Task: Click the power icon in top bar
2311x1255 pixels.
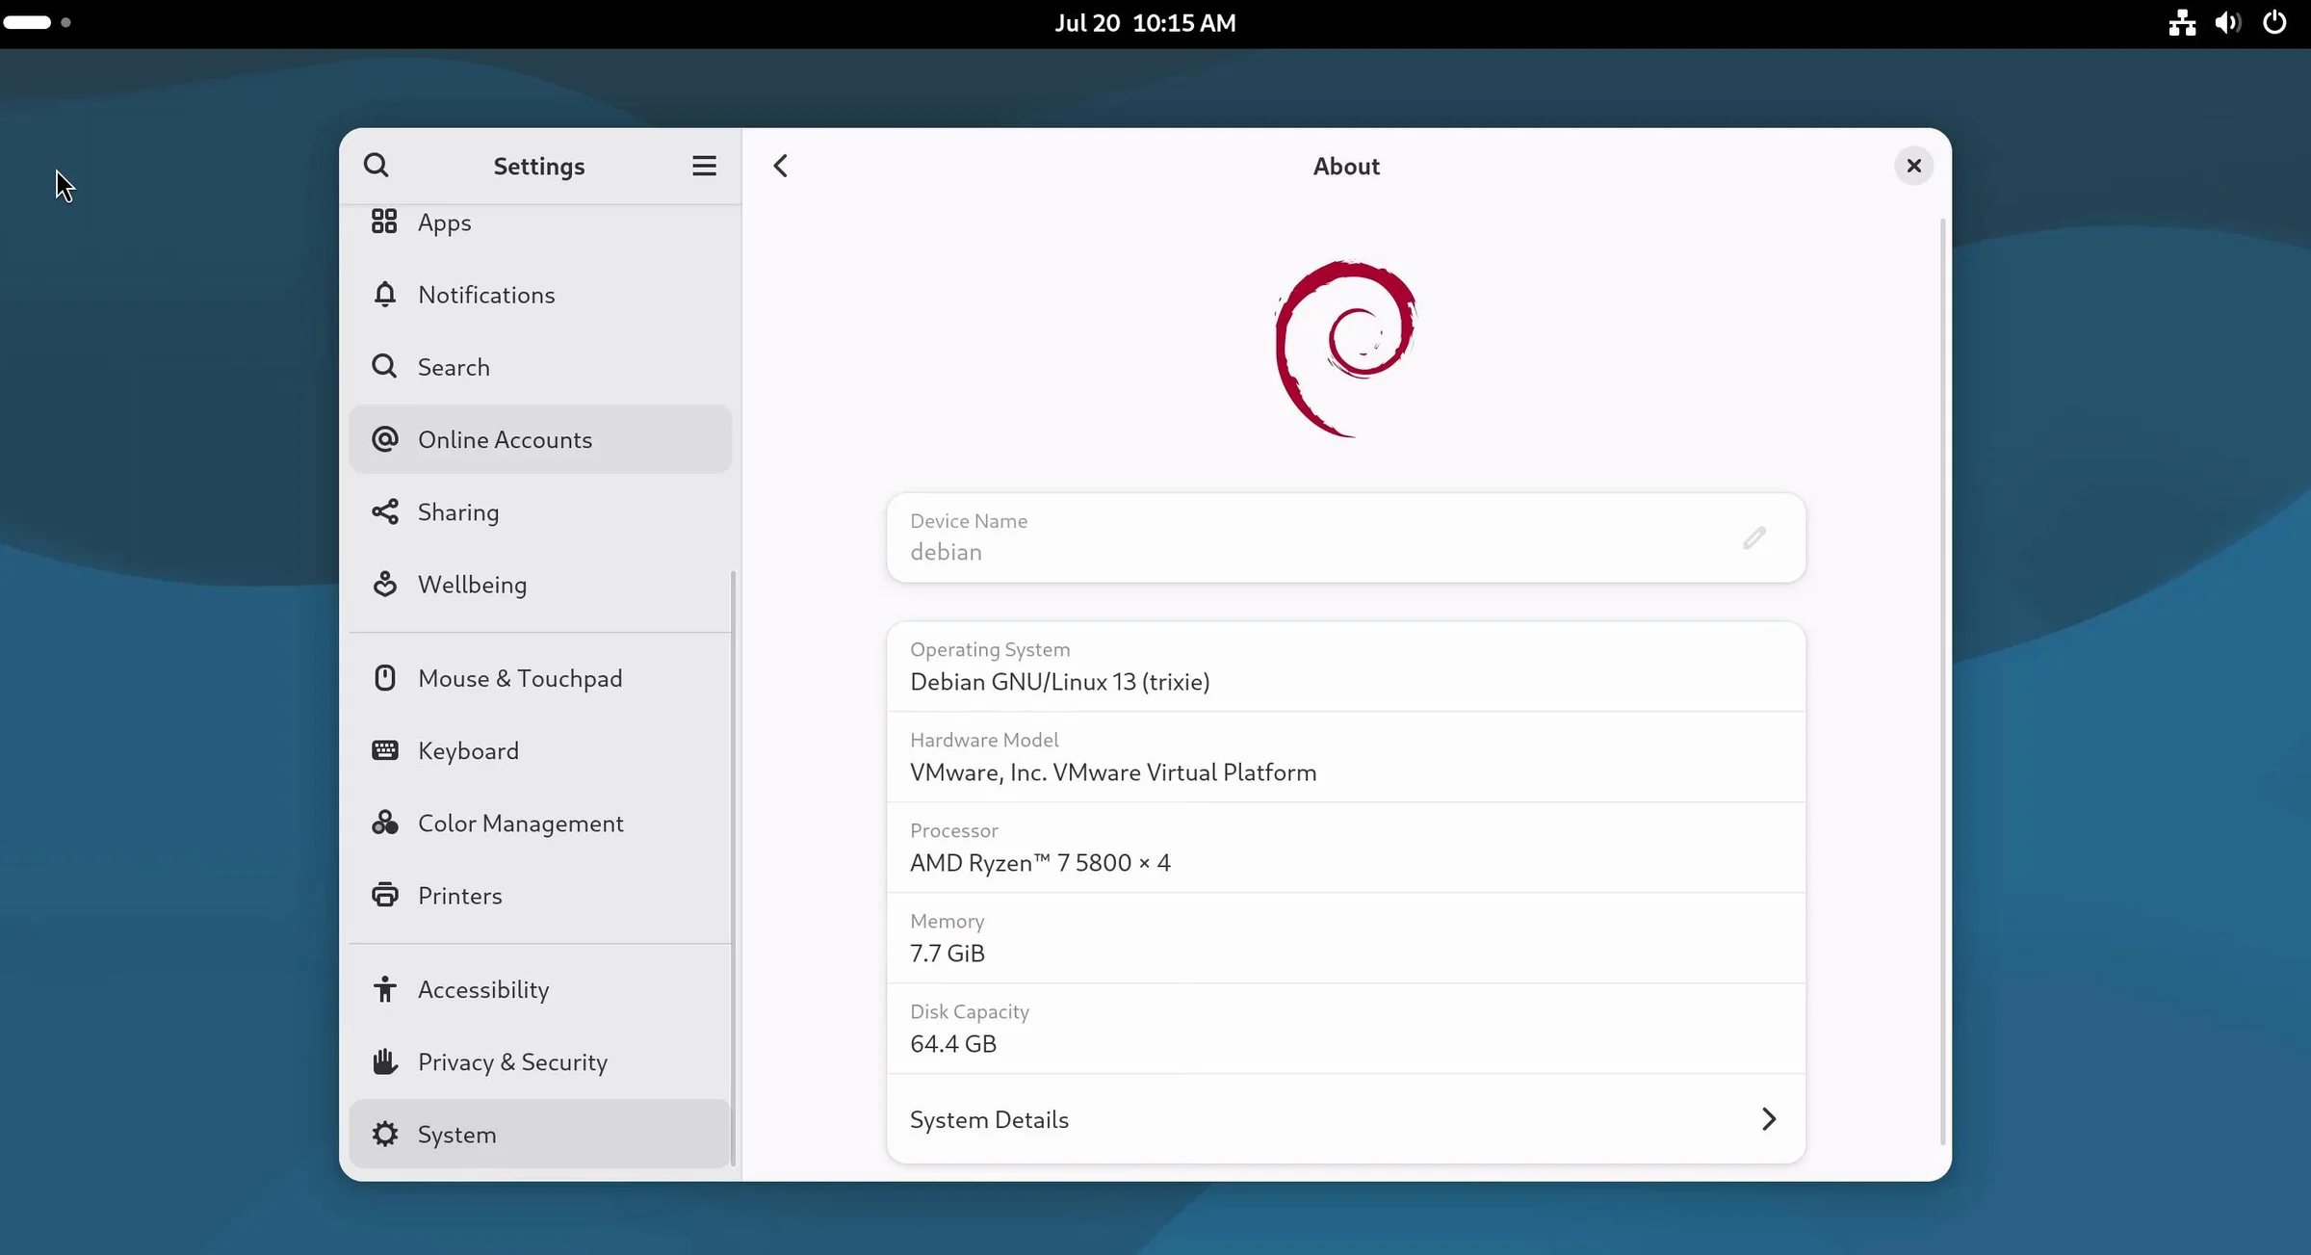Action: coord(2274,22)
